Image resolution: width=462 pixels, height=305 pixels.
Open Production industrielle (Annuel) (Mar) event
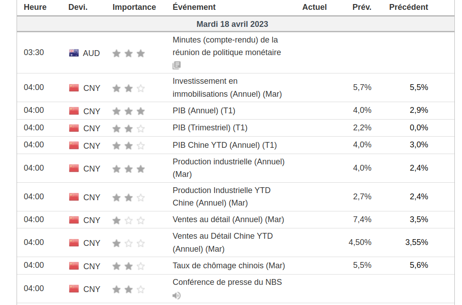point(228,168)
